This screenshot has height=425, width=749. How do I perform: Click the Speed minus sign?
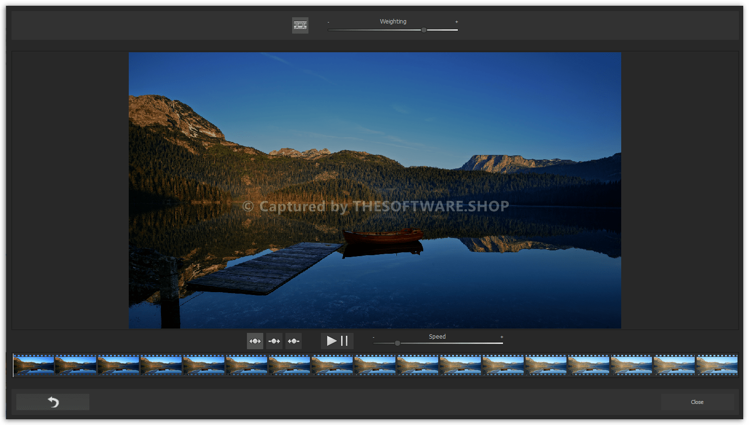click(x=374, y=337)
